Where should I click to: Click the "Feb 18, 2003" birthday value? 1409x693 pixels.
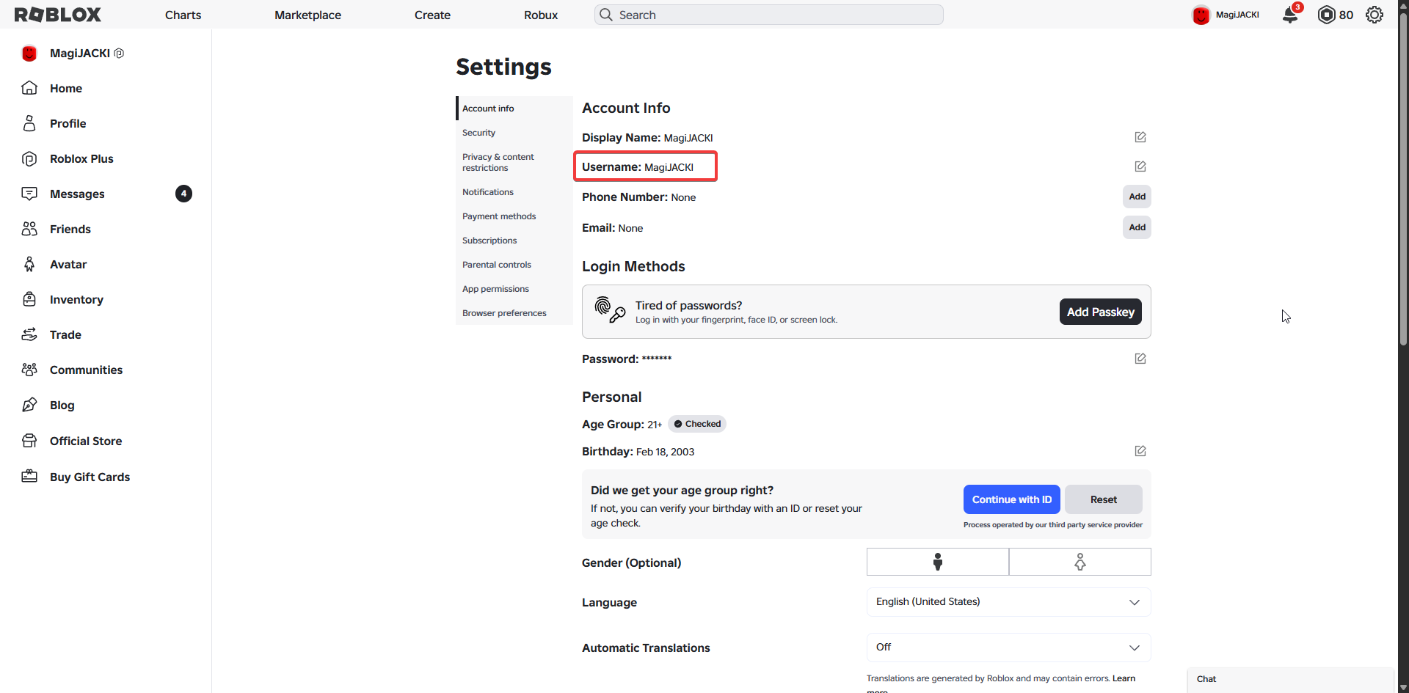tap(665, 452)
